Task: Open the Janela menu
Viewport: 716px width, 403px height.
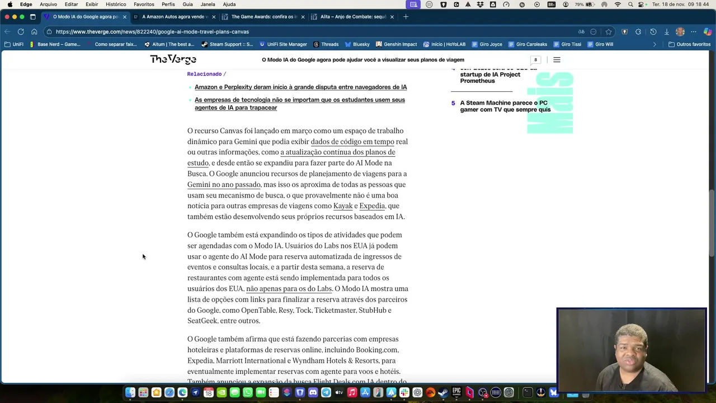Action: (208, 4)
